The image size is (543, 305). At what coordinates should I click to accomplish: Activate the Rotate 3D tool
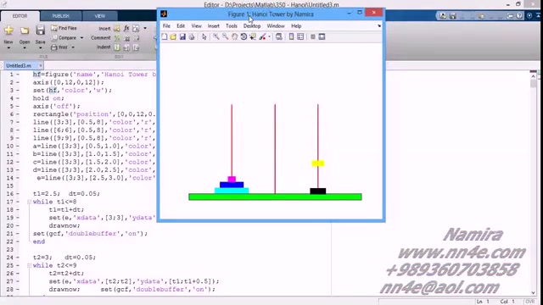pos(244,36)
